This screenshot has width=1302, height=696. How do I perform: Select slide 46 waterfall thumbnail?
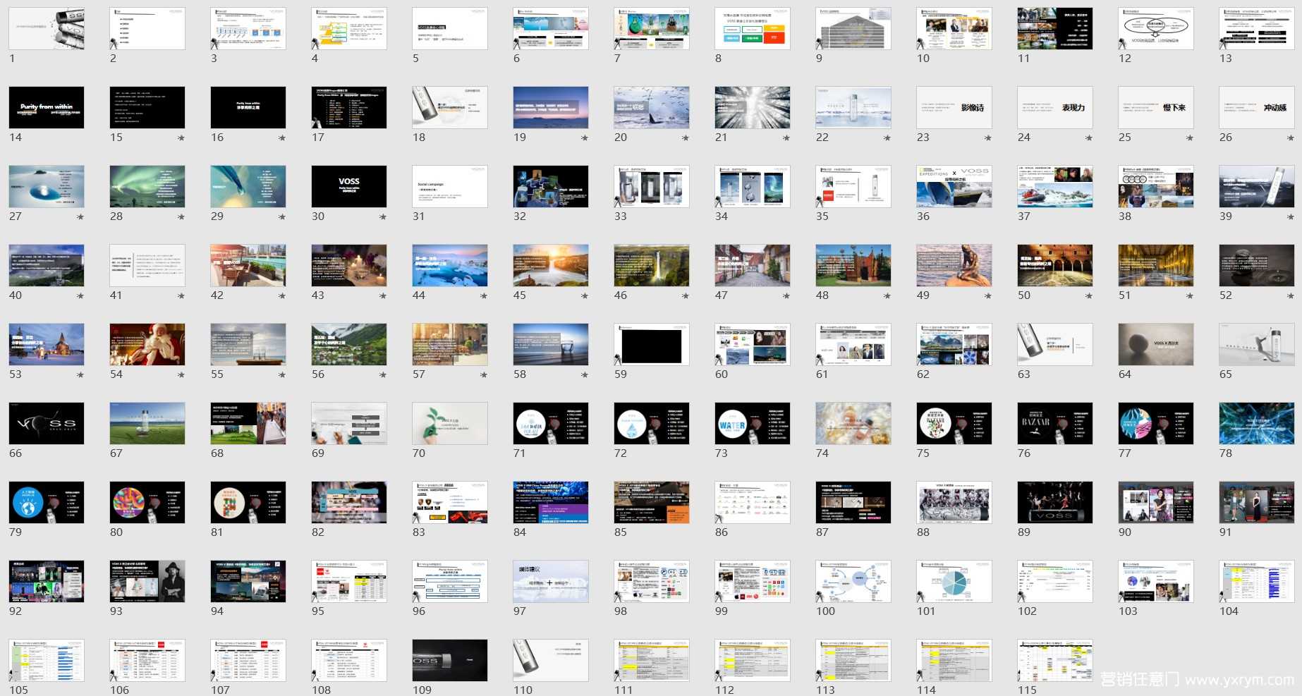652,265
